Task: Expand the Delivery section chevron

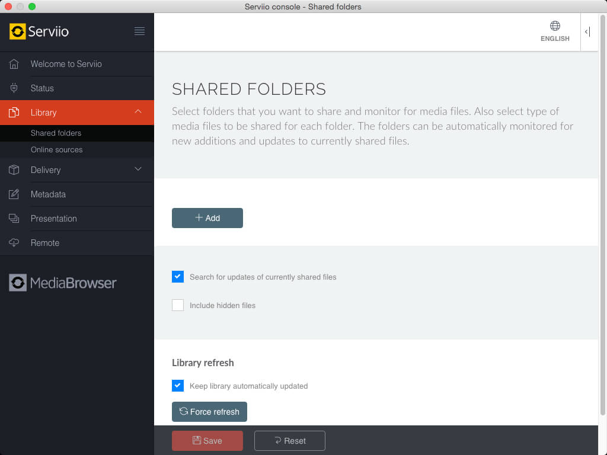Action: point(138,169)
